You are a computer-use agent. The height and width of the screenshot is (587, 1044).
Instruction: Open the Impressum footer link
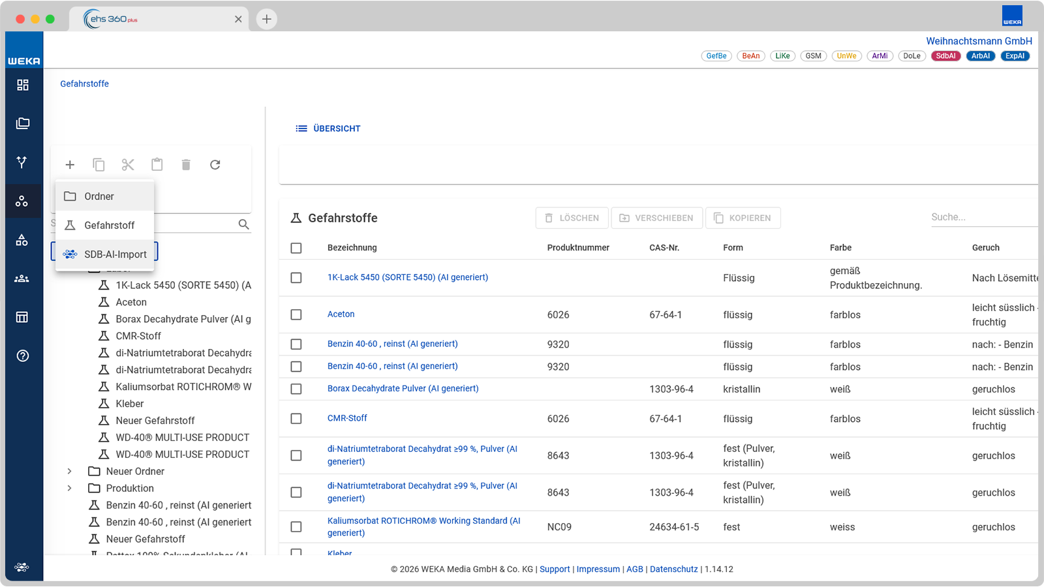(598, 569)
